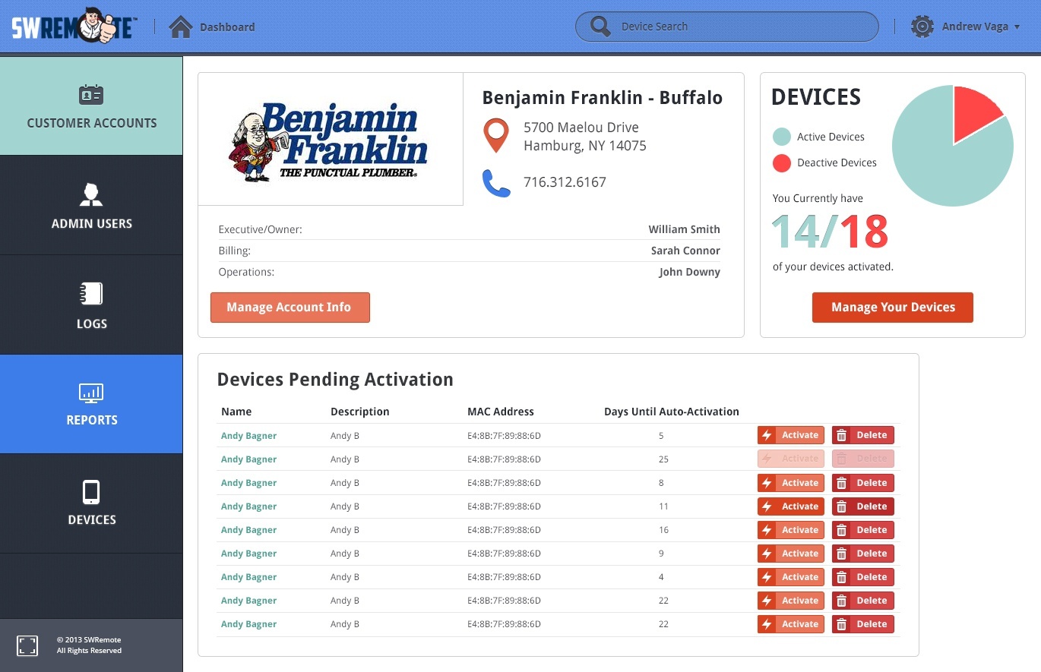Click the Devices tablet icon

(91, 492)
